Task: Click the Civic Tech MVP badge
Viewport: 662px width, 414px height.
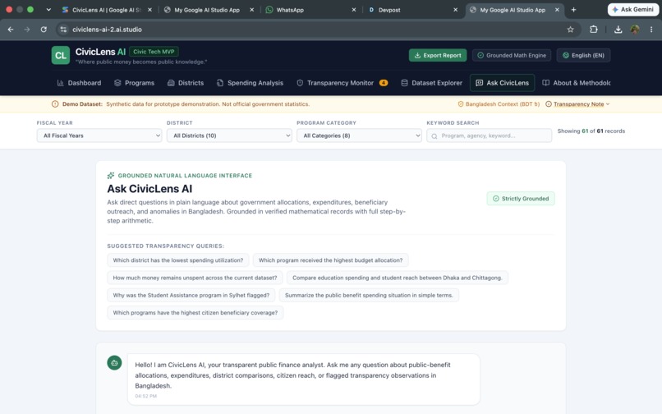Action: [x=154, y=52]
